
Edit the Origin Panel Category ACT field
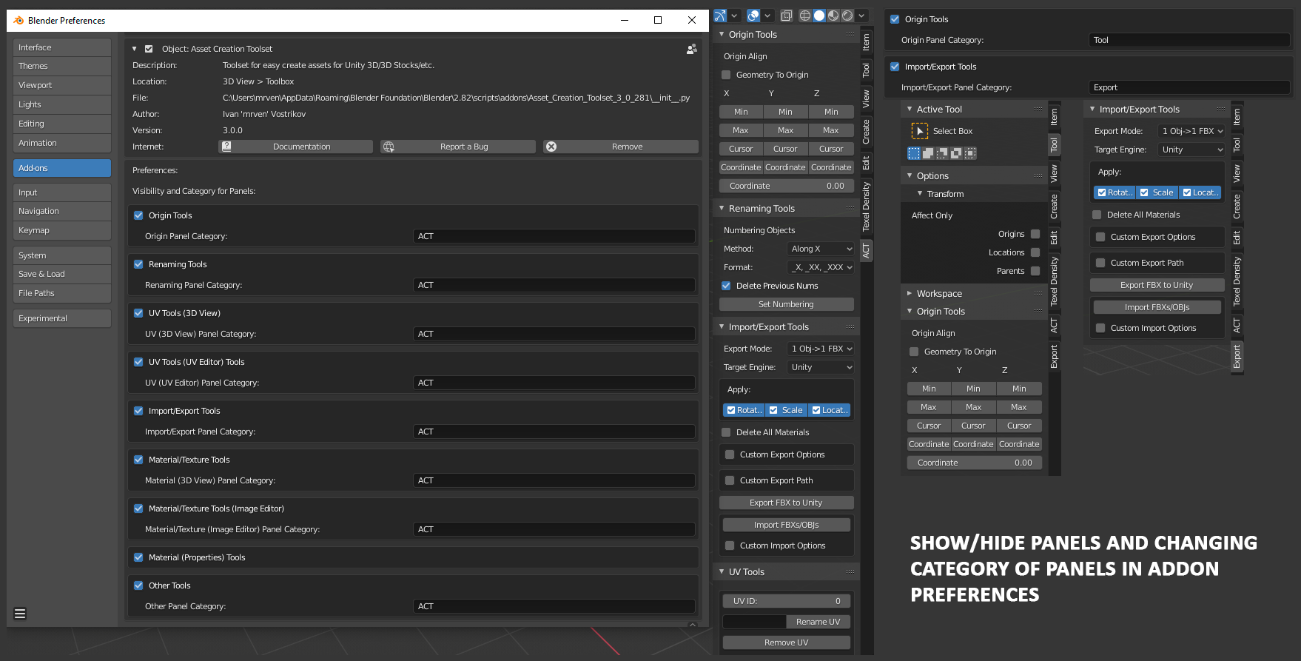point(554,236)
